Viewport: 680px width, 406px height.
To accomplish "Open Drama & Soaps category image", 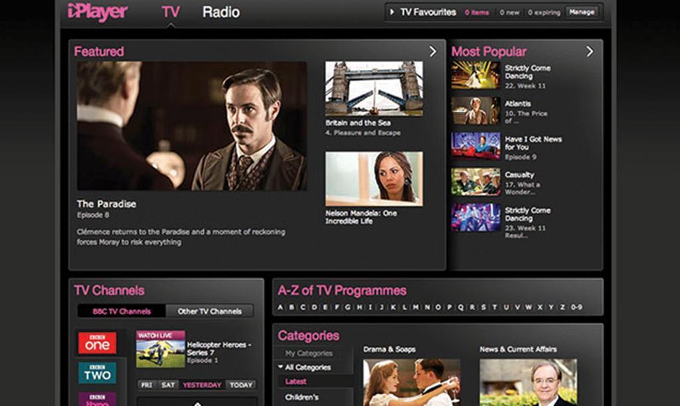I will [x=412, y=382].
